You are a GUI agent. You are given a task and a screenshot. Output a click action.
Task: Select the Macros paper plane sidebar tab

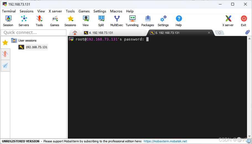point(5,66)
